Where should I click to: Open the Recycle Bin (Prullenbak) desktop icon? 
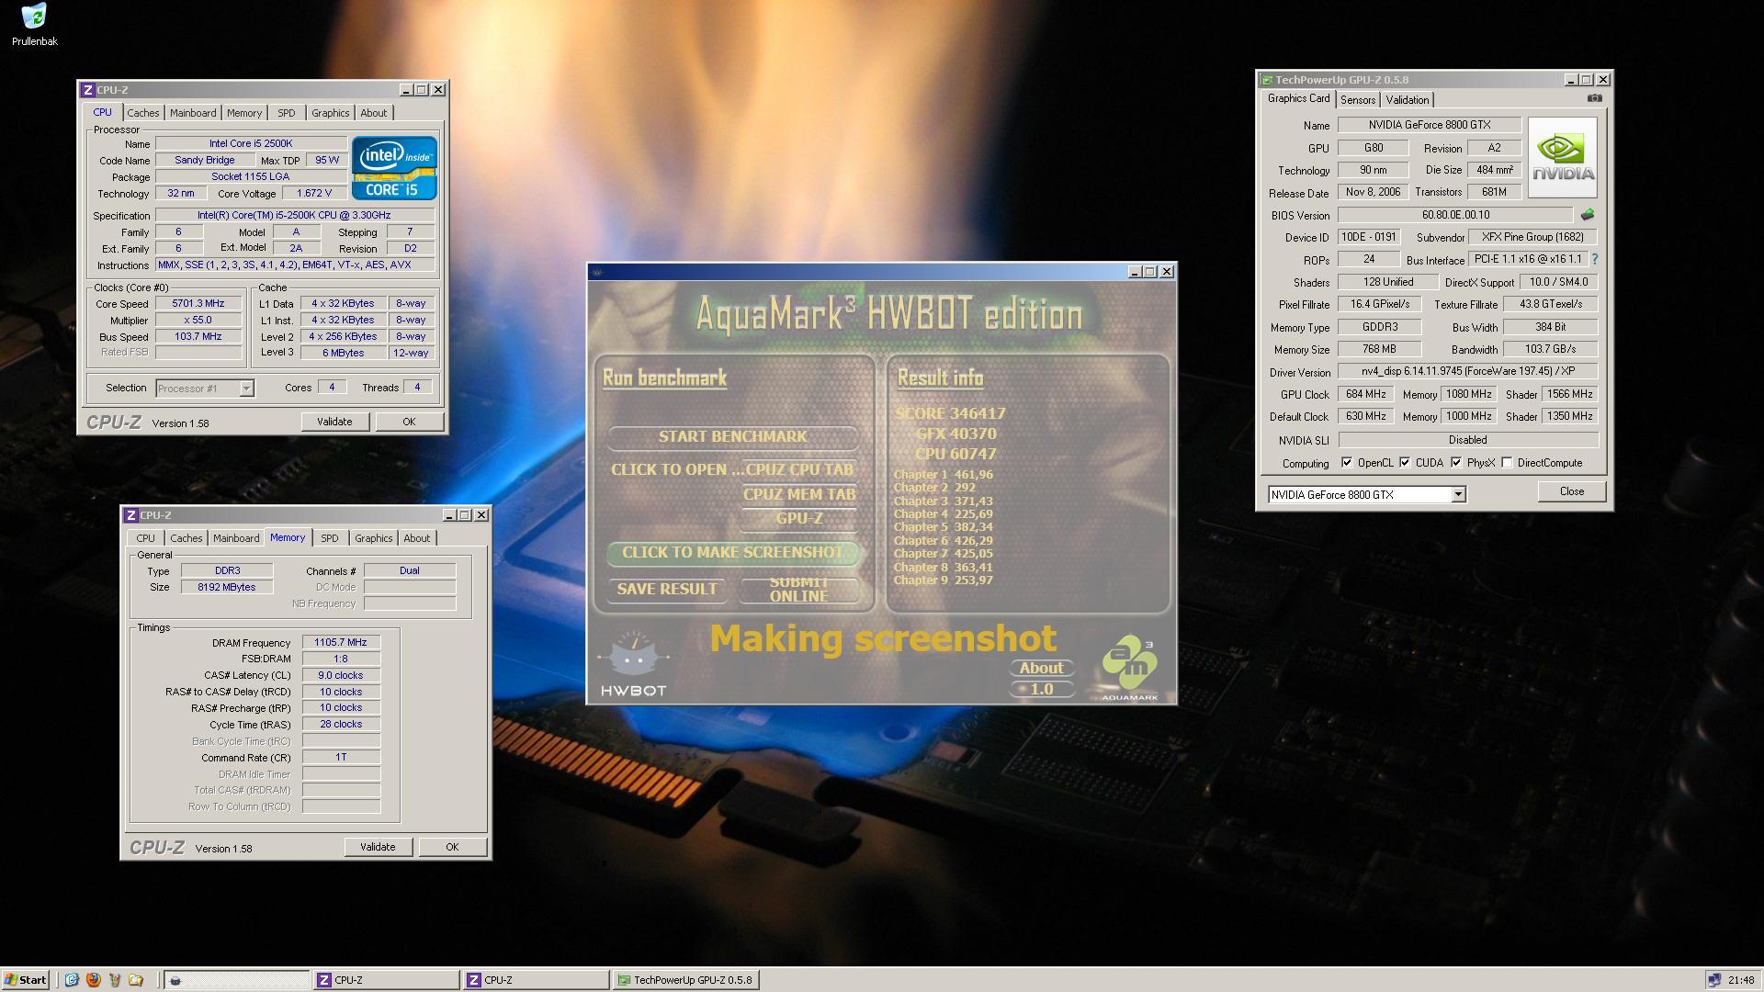34,24
